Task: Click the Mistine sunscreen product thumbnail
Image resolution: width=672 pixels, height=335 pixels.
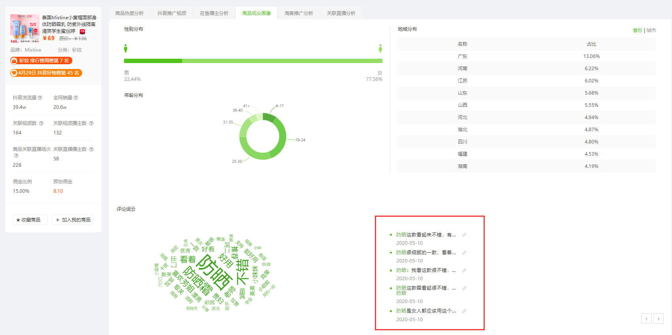Action: pos(25,28)
